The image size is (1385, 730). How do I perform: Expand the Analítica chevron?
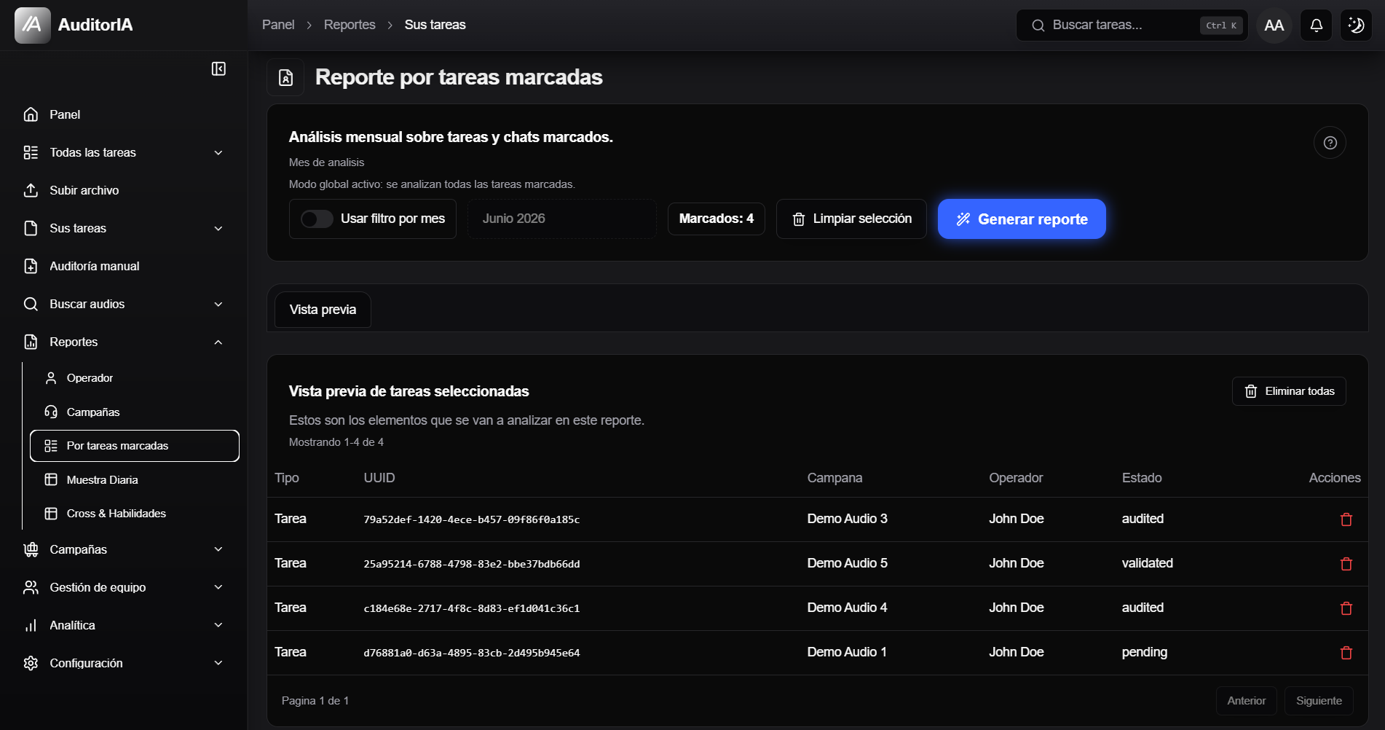point(218,625)
